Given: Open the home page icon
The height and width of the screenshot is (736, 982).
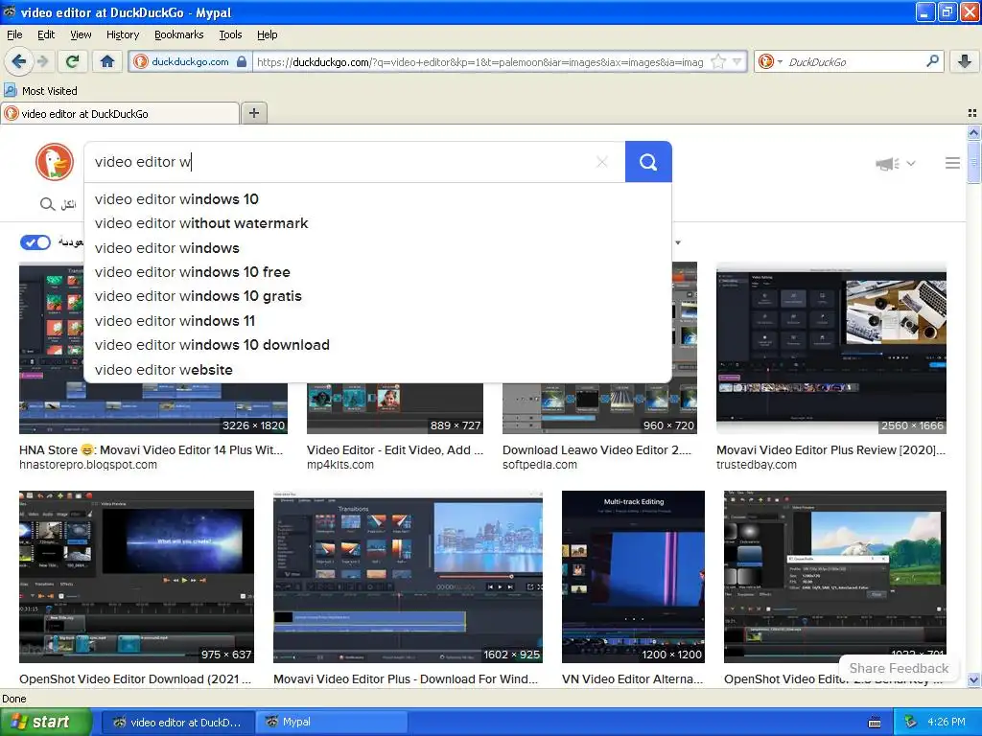Looking at the screenshot, I should coord(107,61).
